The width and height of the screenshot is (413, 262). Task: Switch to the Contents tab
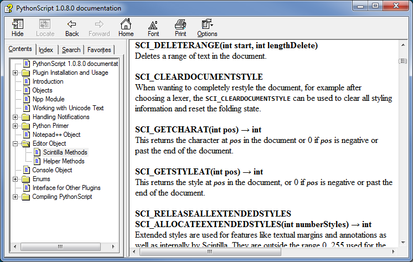pyautogui.click(x=20, y=49)
